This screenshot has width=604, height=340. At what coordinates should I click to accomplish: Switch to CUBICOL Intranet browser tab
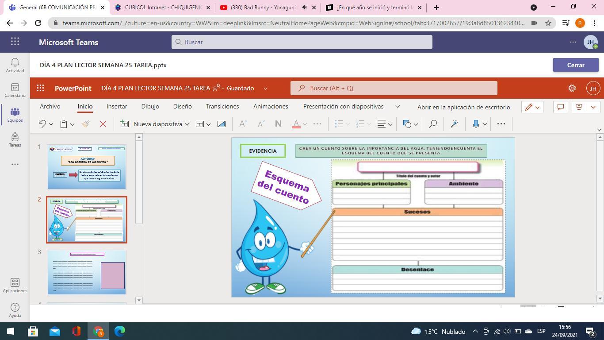pos(163,8)
